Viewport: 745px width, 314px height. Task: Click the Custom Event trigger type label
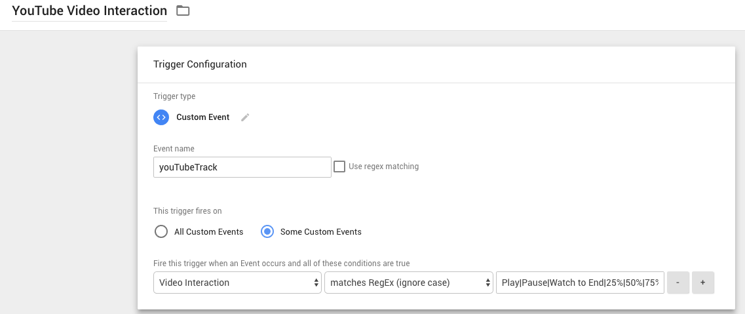pos(203,117)
